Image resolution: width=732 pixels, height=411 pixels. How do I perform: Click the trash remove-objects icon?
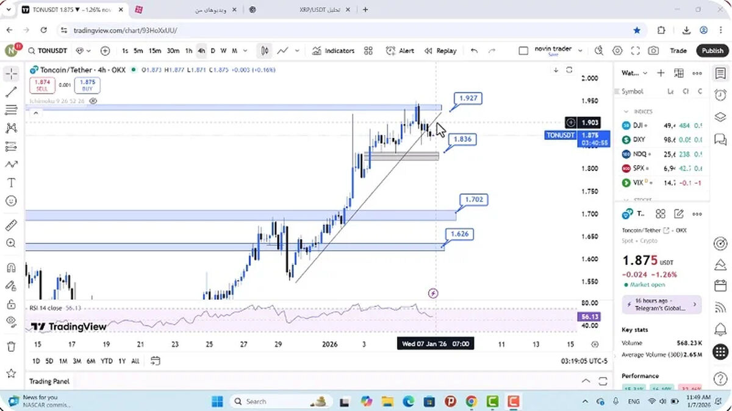pyautogui.click(x=11, y=346)
